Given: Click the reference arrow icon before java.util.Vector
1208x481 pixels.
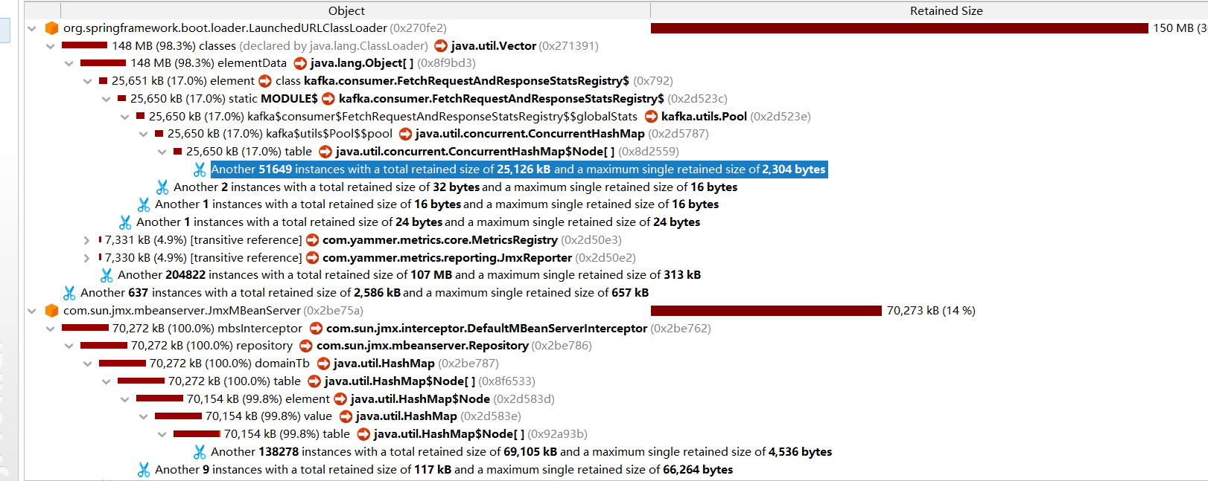Looking at the screenshot, I should pos(441,46).
